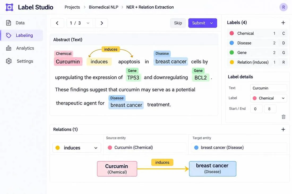This screenshot has height=194, width=292.
Task: Open the Label Chemical dropdown in details
Action: pos(269,98)
